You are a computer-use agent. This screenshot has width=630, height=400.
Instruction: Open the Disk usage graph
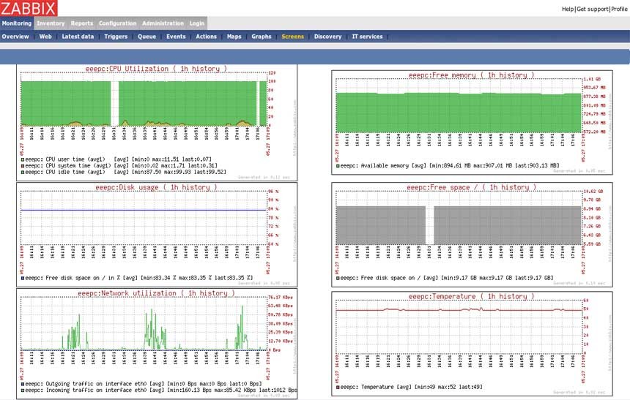(x=157, y=235)
